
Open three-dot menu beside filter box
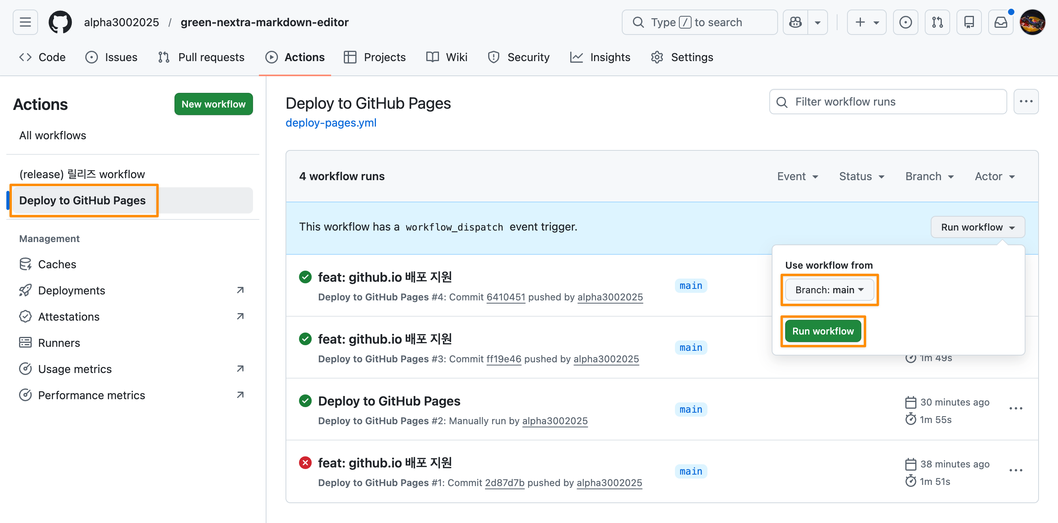pos(1025,102)
